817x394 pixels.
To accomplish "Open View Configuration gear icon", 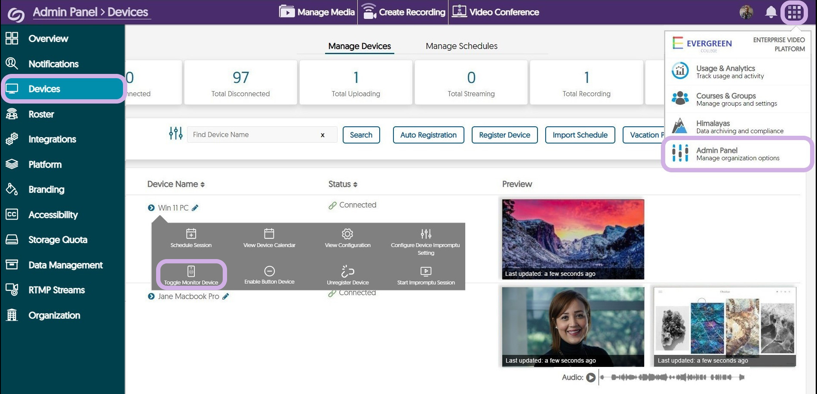I will pyautogui.click(x=347, y=234).
